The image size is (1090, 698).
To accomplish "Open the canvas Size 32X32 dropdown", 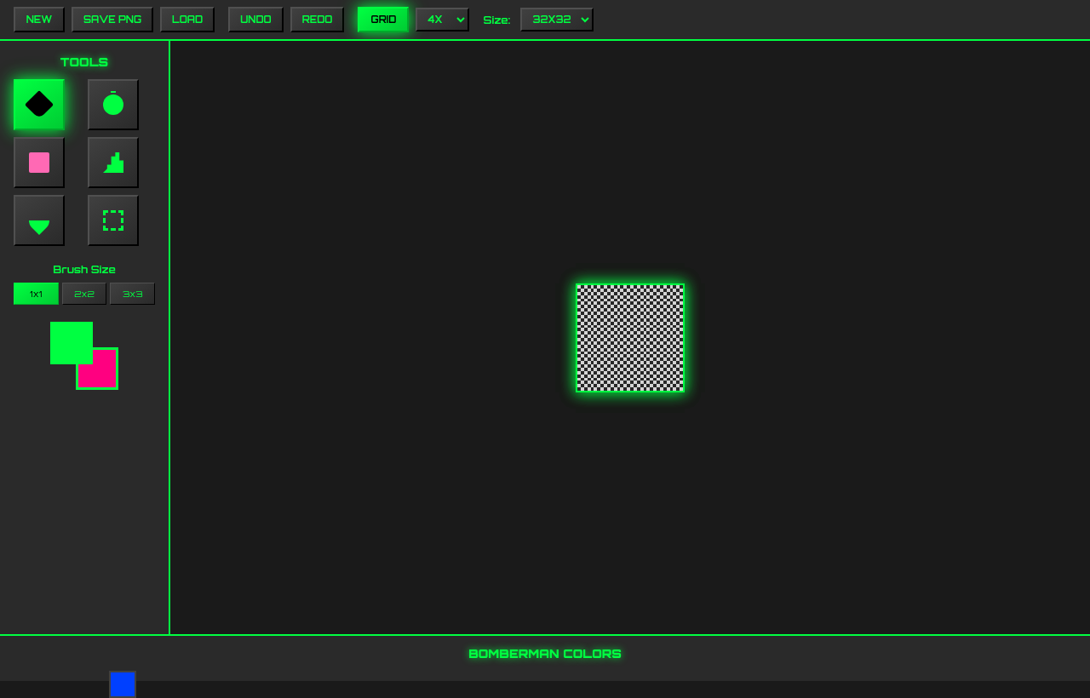I will (556, 19).
